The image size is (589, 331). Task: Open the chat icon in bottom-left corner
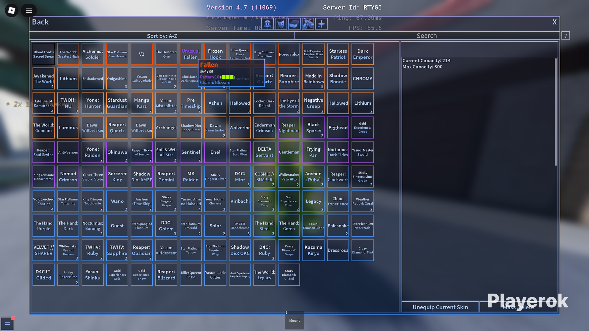point(7,323)
